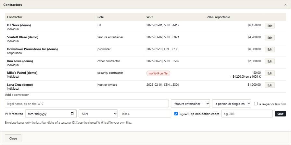291x145 pixels.
Task: Save the new contractor
Action: 280,114
